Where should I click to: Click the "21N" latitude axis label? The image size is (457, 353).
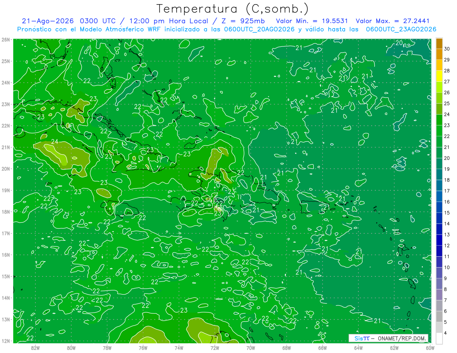click(6, 147)
